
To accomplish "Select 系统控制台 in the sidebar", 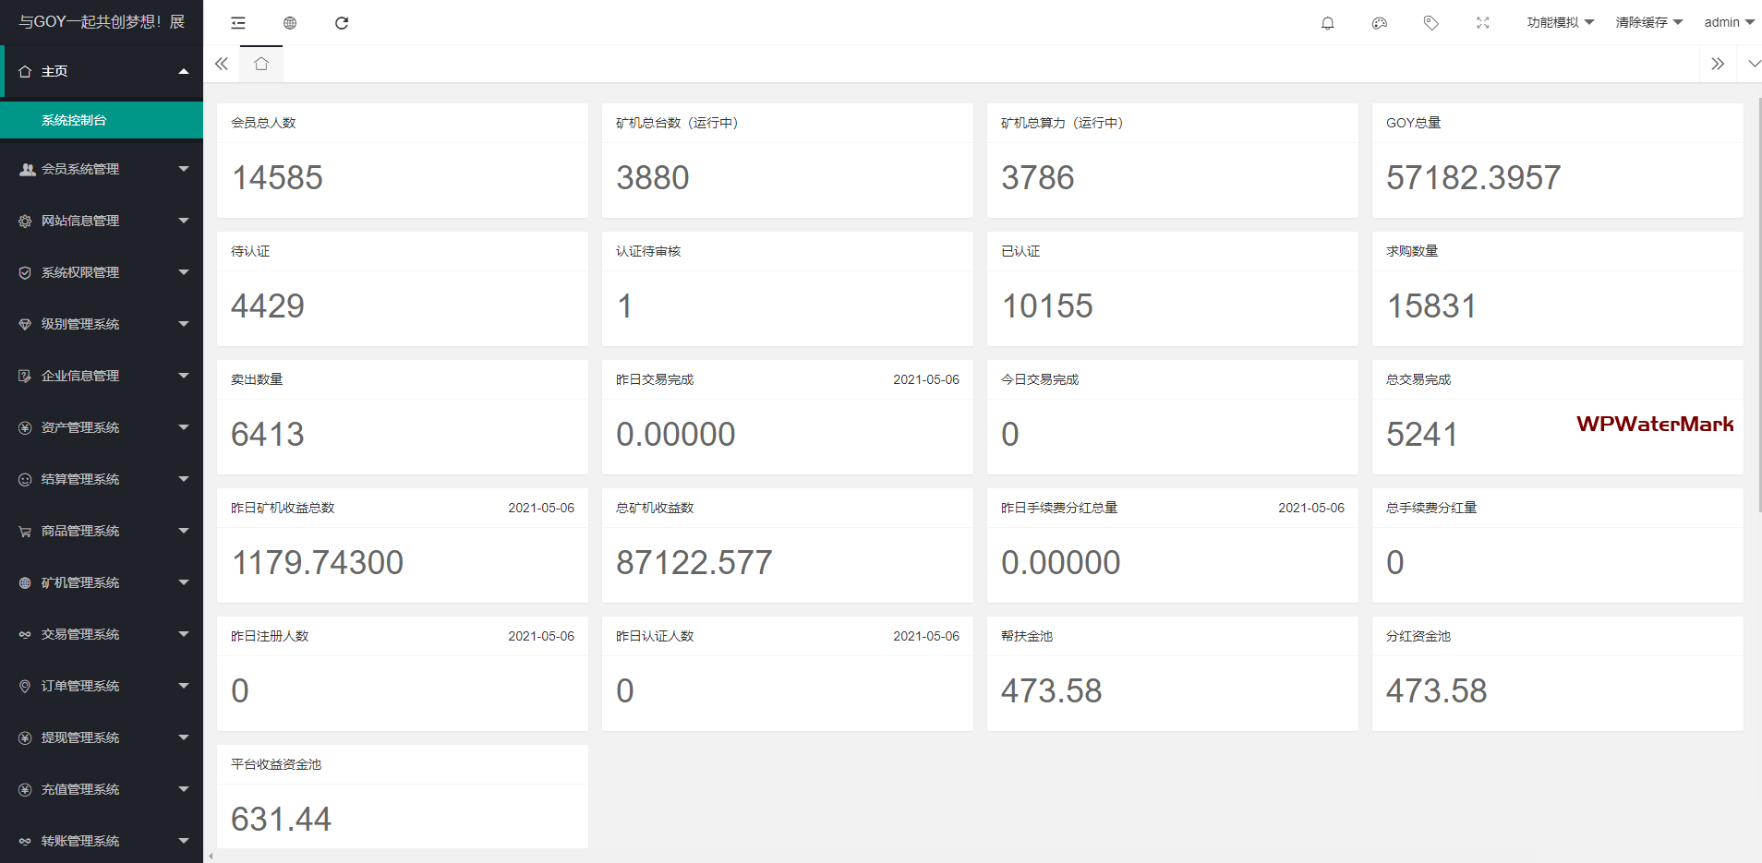I will [x=102, y=120].
